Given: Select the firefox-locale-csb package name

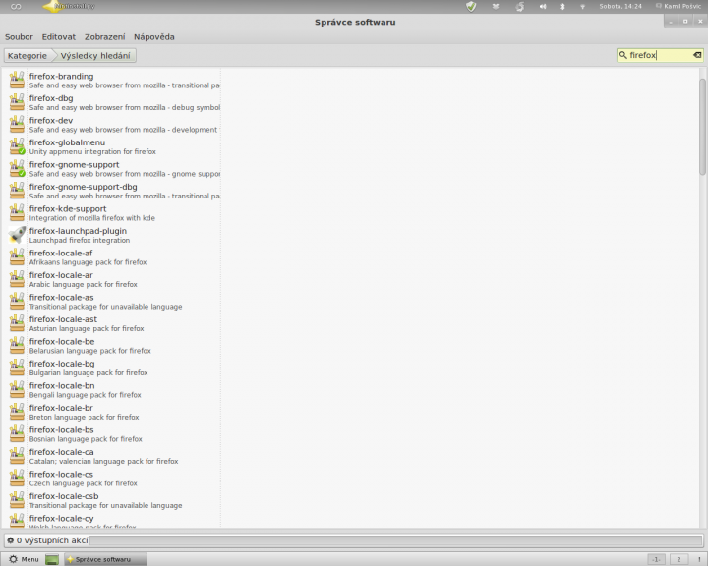Looking at the screenshot, I should 64,496.
